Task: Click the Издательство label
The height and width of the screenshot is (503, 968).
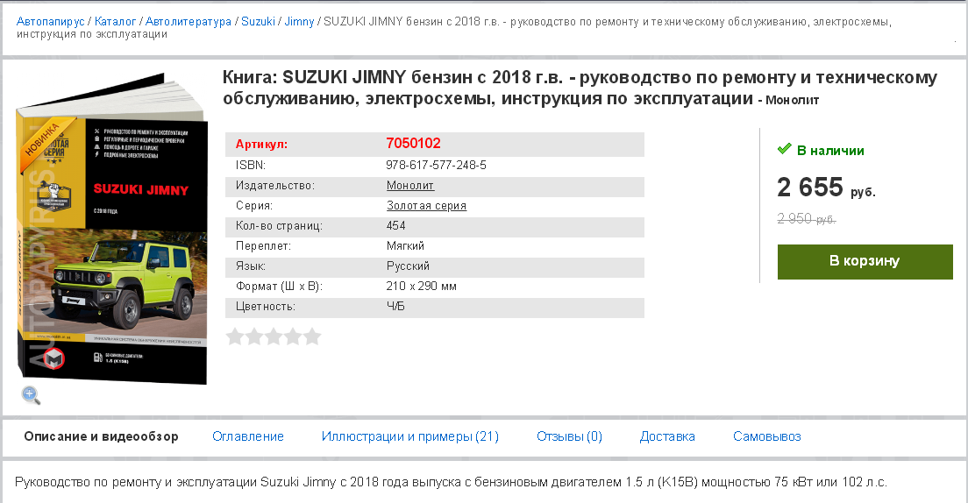Action: (x=275, y=185)
